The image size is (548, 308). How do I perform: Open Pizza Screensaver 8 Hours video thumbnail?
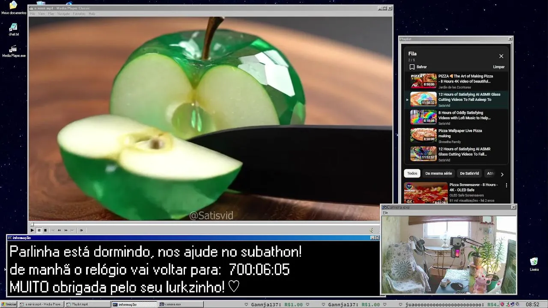pyautogui.click(x=426, y=193)
